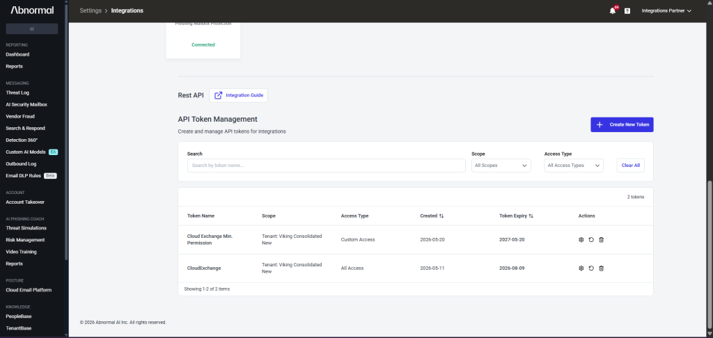This screenshot has height=338, width=713.
Task: Open settings gear for Cloud Exchange Min. Permission
Action: [x=581, y=239]
